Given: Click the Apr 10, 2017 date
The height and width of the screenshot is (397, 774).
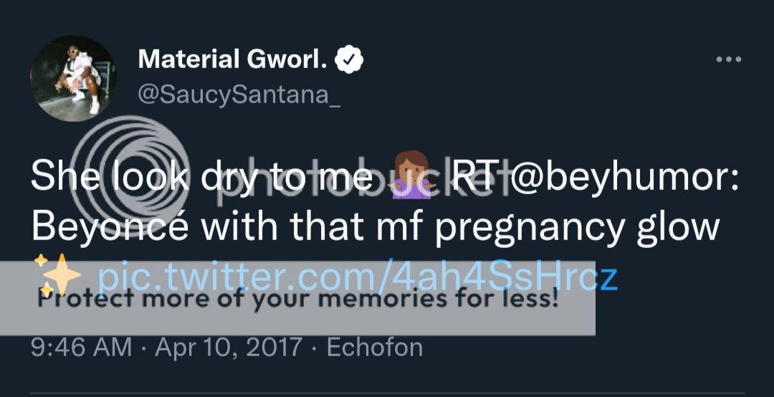Looking at the screenshot, I should 229,348.
